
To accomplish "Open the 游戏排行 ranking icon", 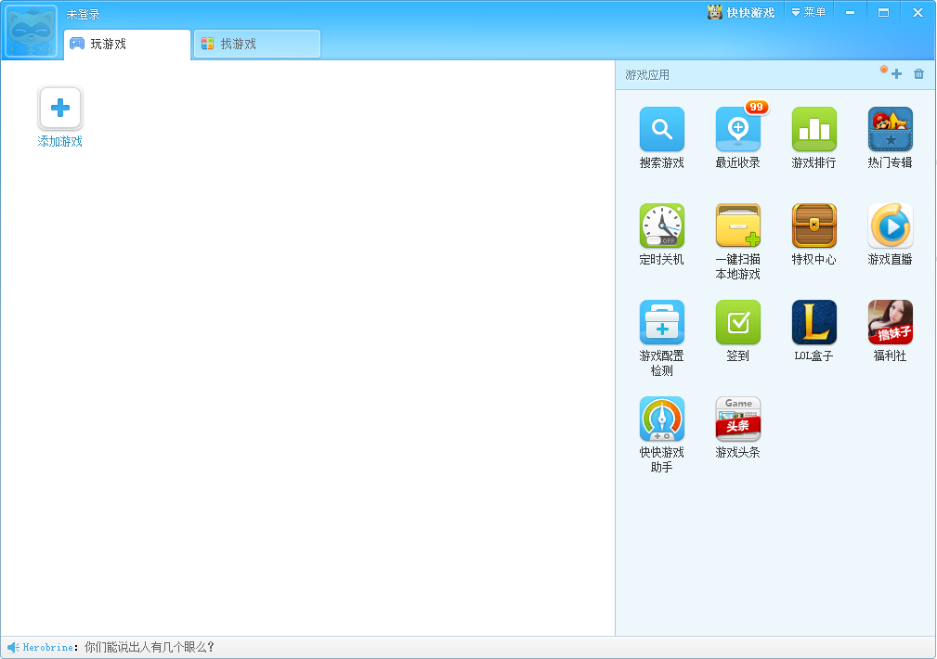I will [813, 129].
